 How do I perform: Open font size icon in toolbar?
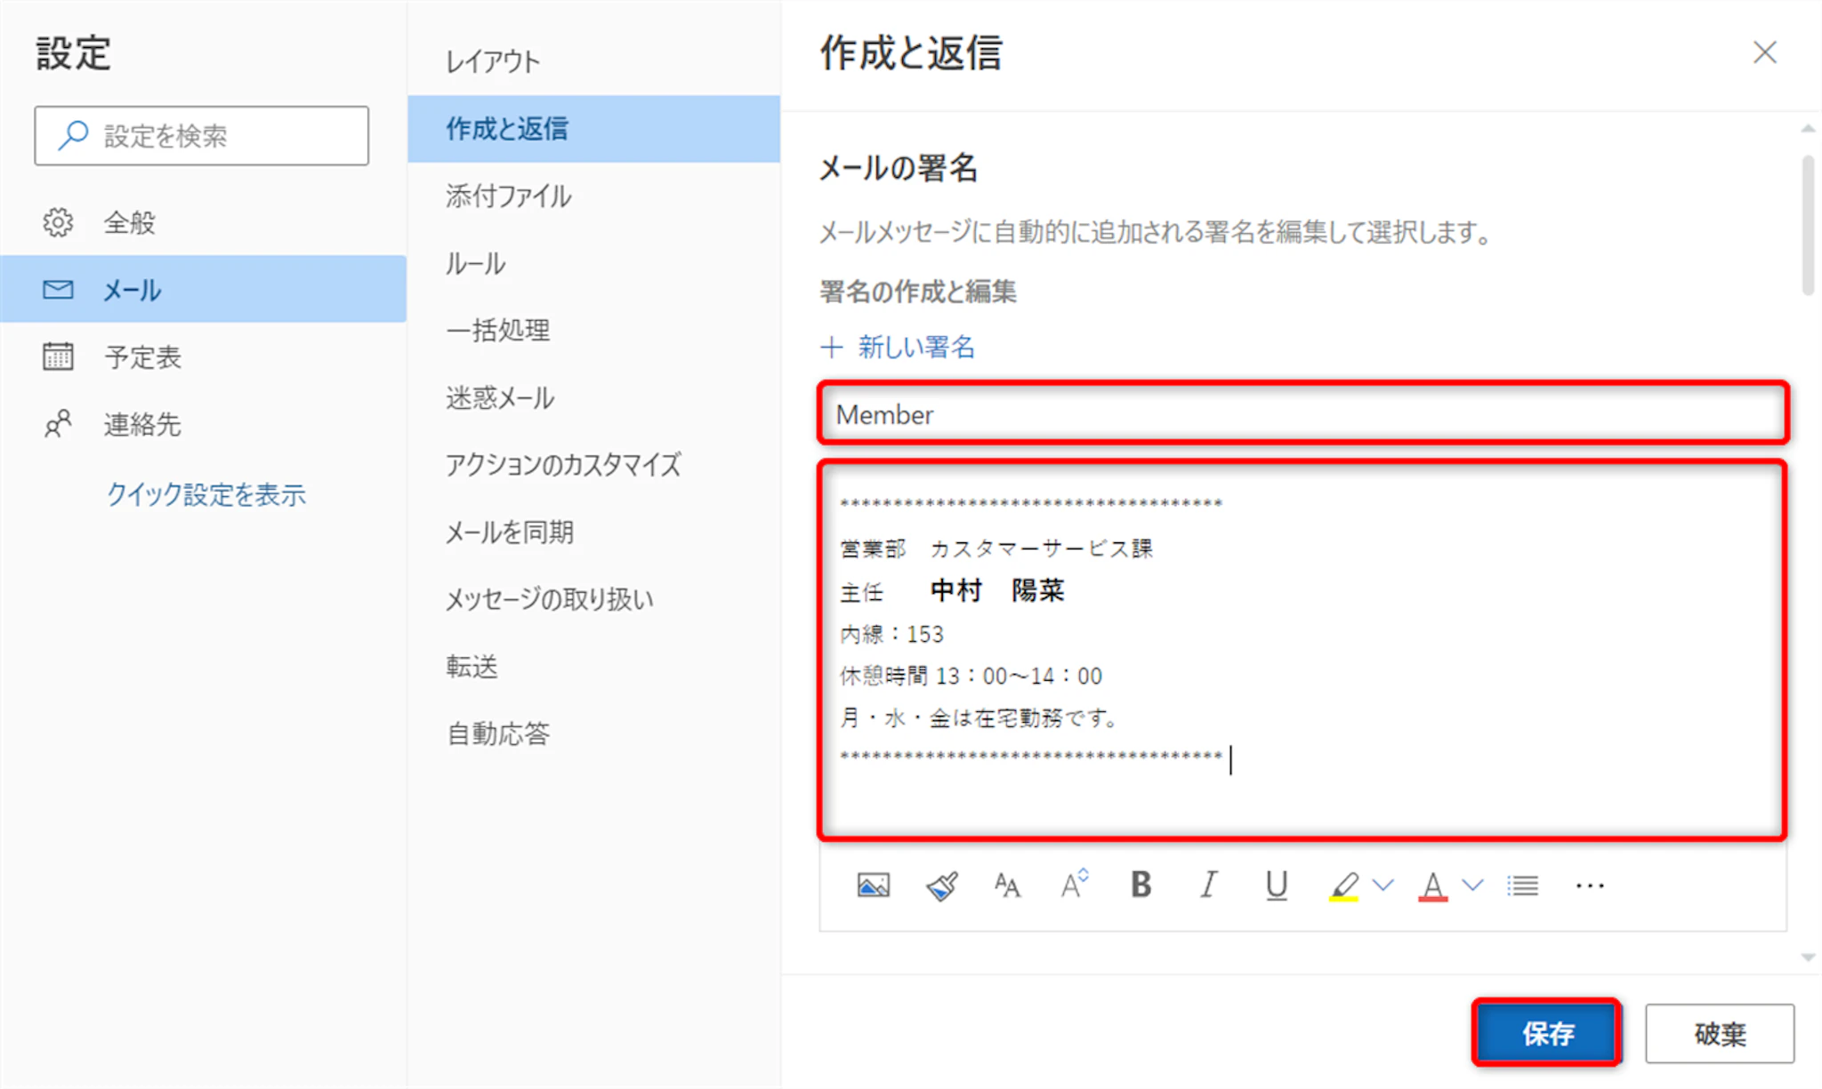click(1007, 885)
